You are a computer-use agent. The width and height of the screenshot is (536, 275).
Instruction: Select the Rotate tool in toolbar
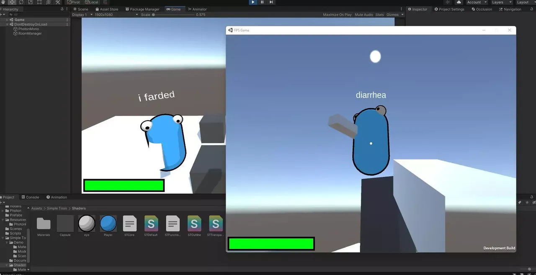(x=21, y=2)
